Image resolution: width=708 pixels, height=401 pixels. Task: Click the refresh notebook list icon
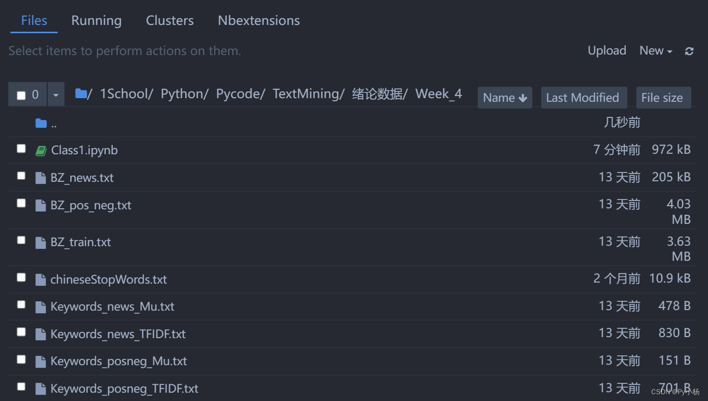(690, 50)
